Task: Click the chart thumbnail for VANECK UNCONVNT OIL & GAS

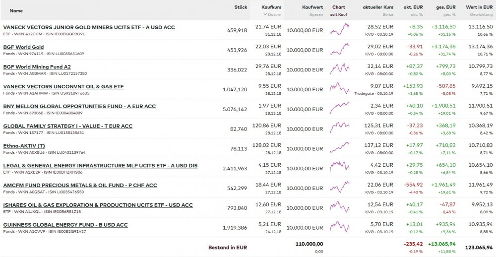Action: 339,89
